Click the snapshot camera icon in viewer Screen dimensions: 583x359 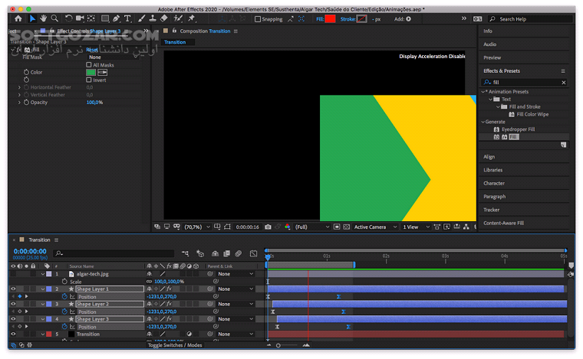click(x=268, y=227)
